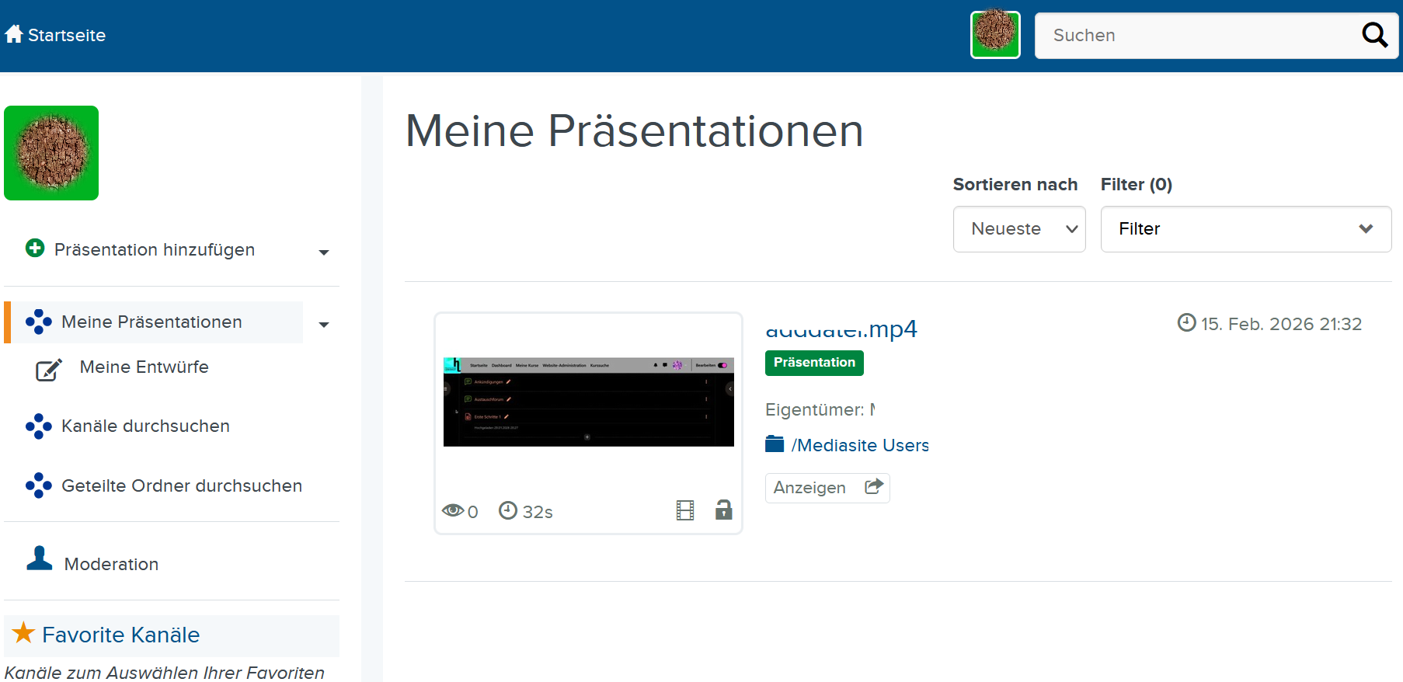Expand the Präsentation hinzufügen dropdown arrow
This screenshot has width=1403, height=682.
pyautogui.click(x=324, y=252)
